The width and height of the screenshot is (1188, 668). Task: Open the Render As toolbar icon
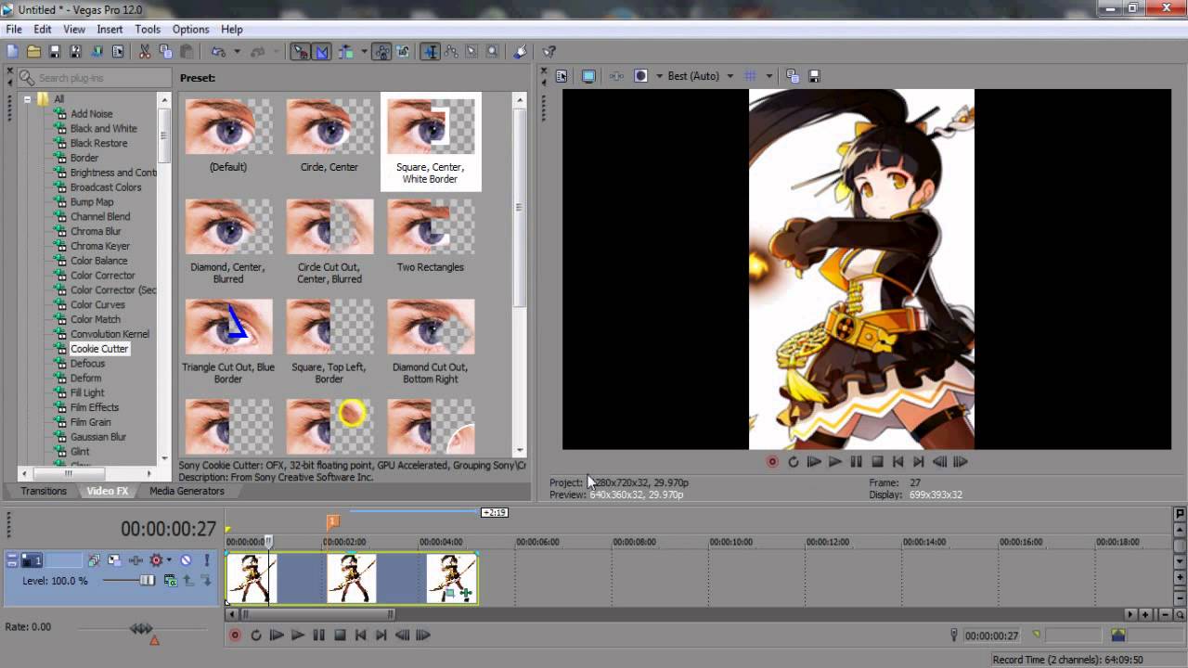(x=97, y=52)
